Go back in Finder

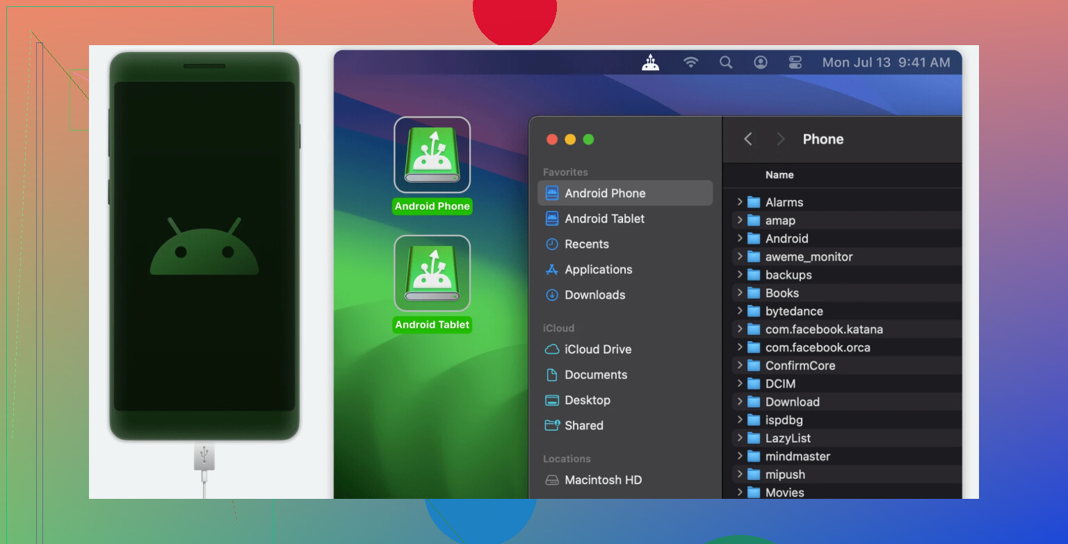(x=748, y=139)
